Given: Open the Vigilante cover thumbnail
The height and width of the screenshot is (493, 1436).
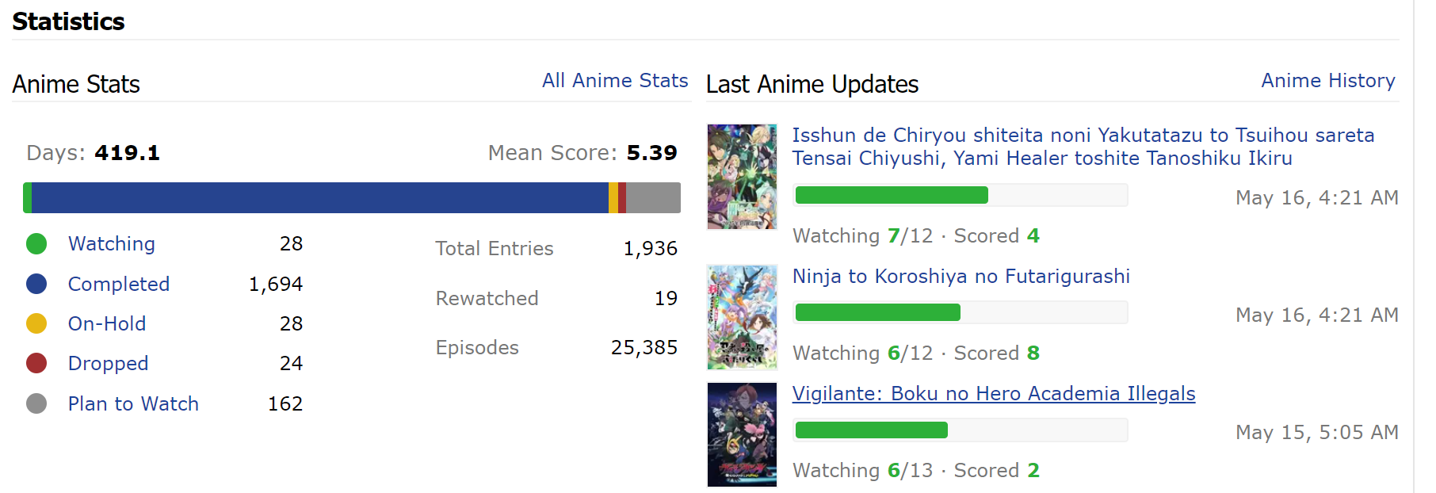Looking at the screenshot, I should (x=742, y=434).
